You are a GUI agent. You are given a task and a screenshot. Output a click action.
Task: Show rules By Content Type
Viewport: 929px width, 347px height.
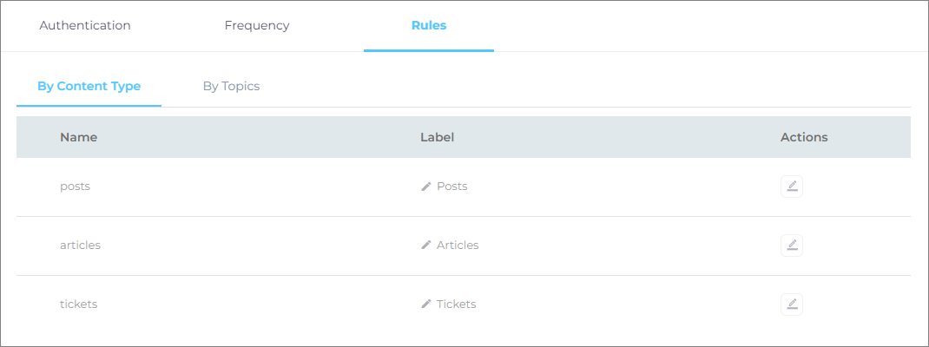[89, 87]
